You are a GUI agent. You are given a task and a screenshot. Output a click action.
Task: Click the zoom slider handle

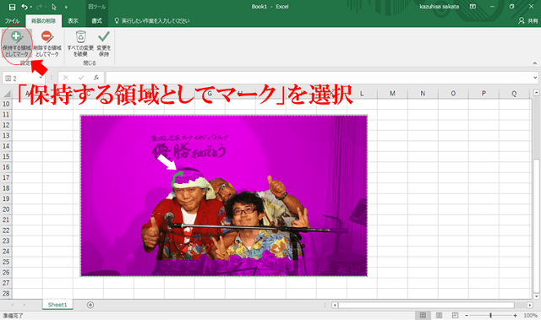(x=490, y=315)
